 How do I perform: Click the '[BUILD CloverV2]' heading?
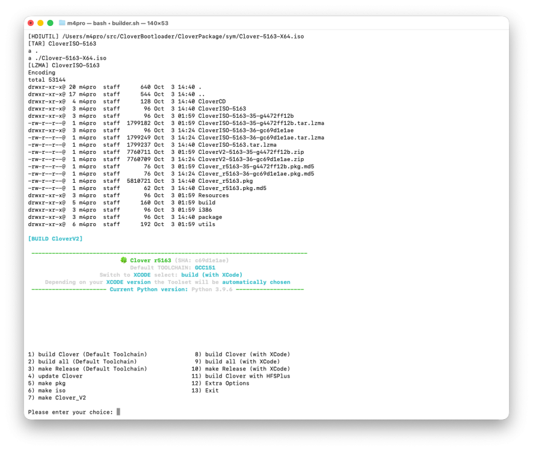[x=55, y=239]
